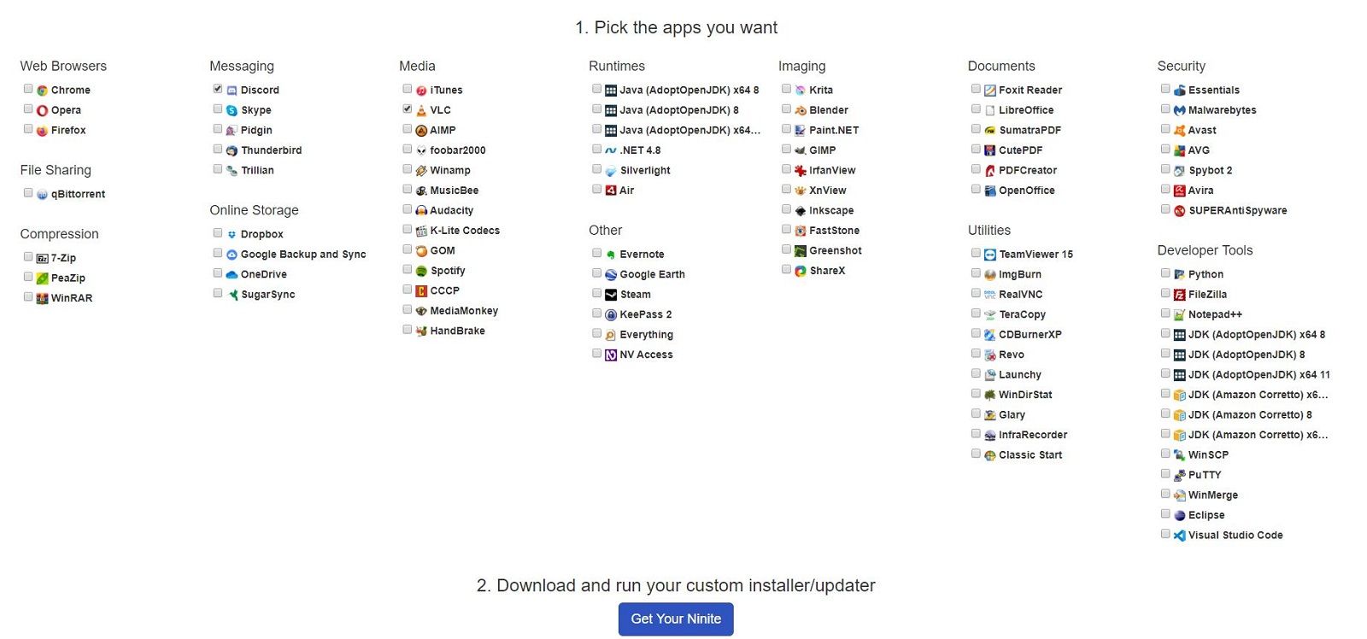
Task: Click the Audacity headphones icon
Action: pyautogui.click(x=421, y=211)
